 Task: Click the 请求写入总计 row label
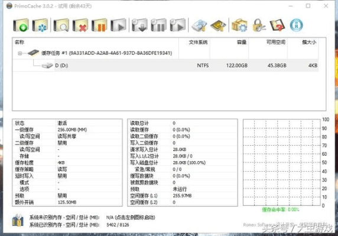tap(144, 149)
